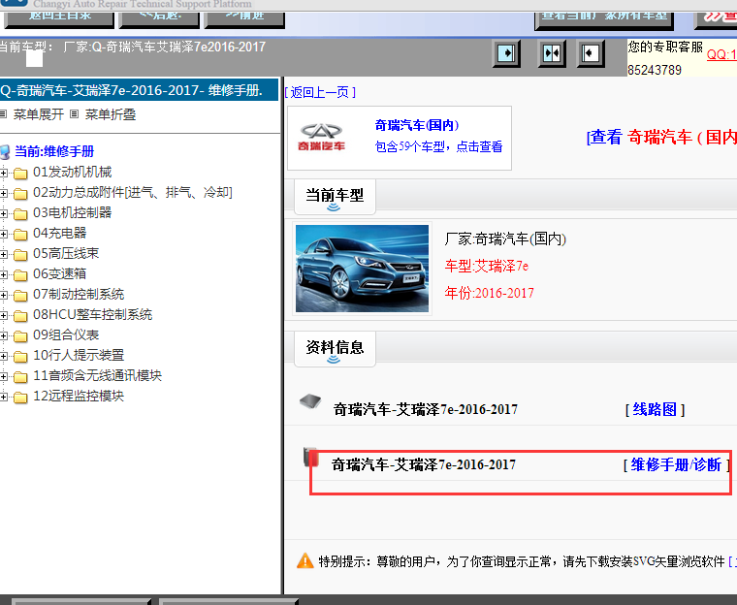
Task: Expand the 10行人提示装置 tree node
Action: [4, 357]
